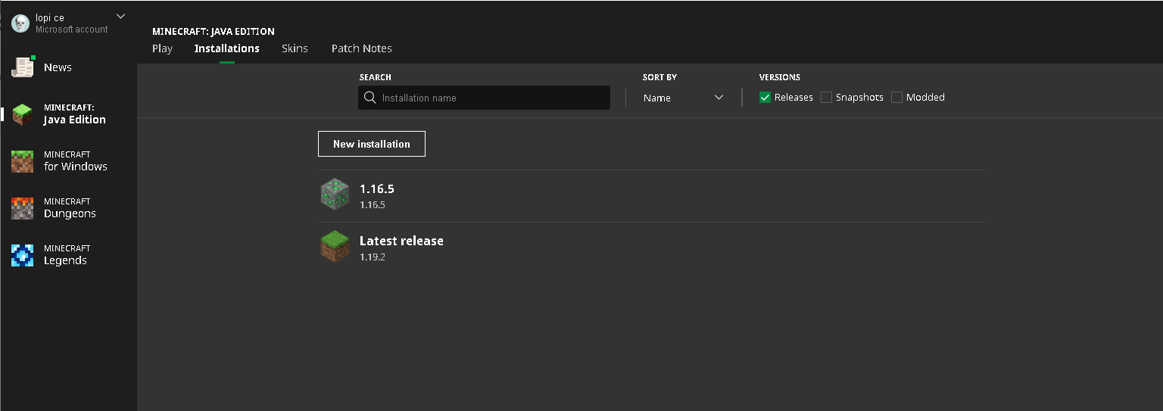The height and width of the screenshot is (411, 1163).
Task: Click the magnifying glass search icon
Action: tap(370, 98)
